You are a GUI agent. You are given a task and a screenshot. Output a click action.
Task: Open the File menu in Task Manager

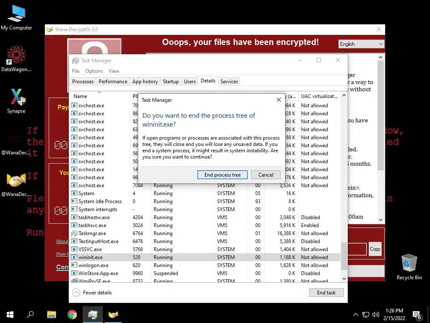click(76, 71)
